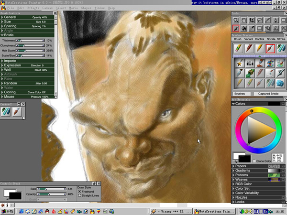Open the Brushes category dropdown
The image size is (287, 215).
(x=242, y=94)
